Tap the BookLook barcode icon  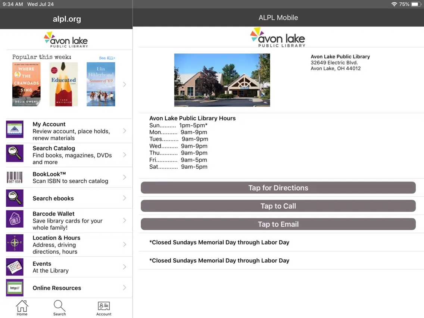click(15, 177)
